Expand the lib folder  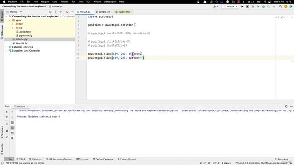point(13,28)
